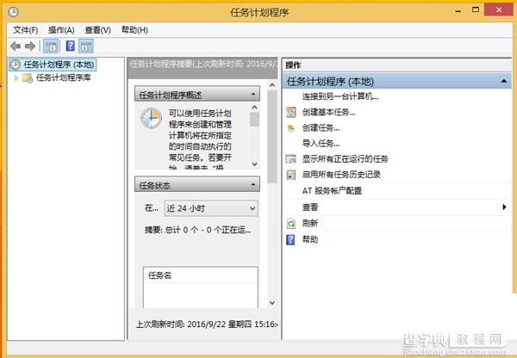Click the overview text scroll up arrow
This screenshot has height=358, width=517.
254,108
